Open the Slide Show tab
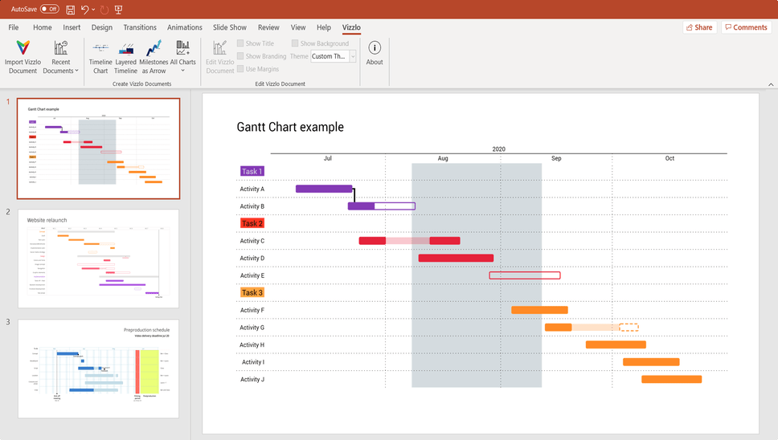The image size is (778, 440). [x=230, y=27]
